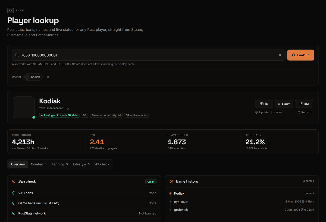Open the Steam profile link button
Image resolution: width=326 pixels, height=222 pixels.
[284, 104]
